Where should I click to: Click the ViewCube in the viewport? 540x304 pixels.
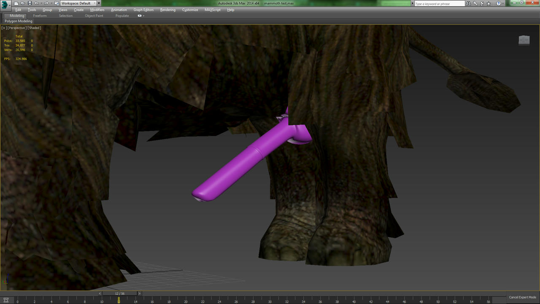pyautogui.click(x=524, y=40)
